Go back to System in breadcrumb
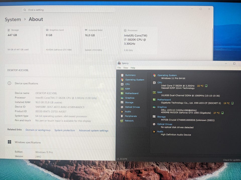This screenshot has width=241, height=180. click(13, 19)
